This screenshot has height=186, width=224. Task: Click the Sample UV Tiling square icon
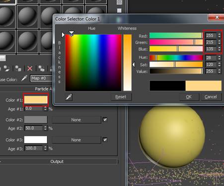click(119, 10)
